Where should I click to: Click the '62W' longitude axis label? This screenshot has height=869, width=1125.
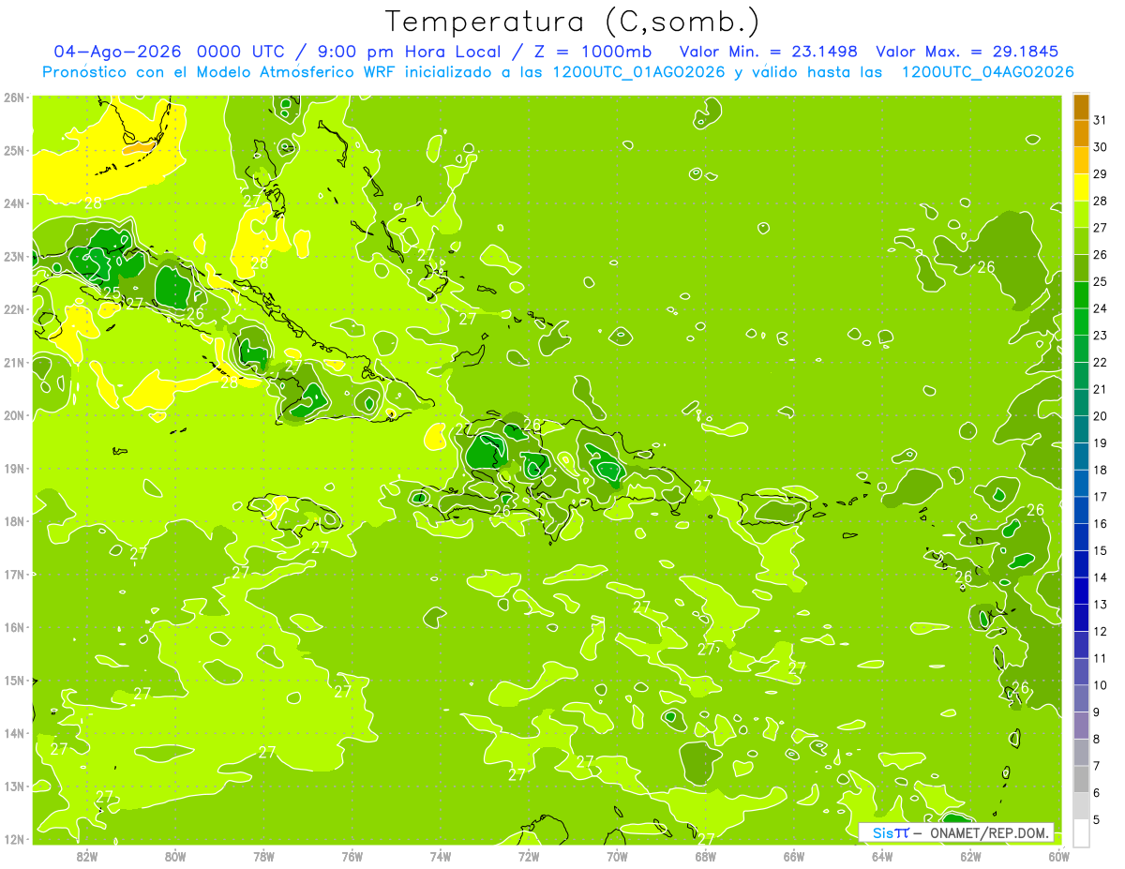point(970,856)
